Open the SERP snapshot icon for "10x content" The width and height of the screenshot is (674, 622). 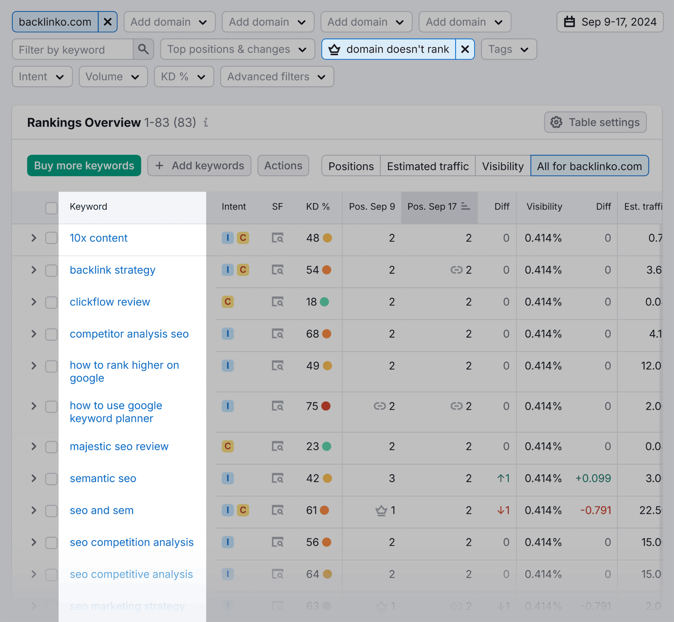coord(277,238)
